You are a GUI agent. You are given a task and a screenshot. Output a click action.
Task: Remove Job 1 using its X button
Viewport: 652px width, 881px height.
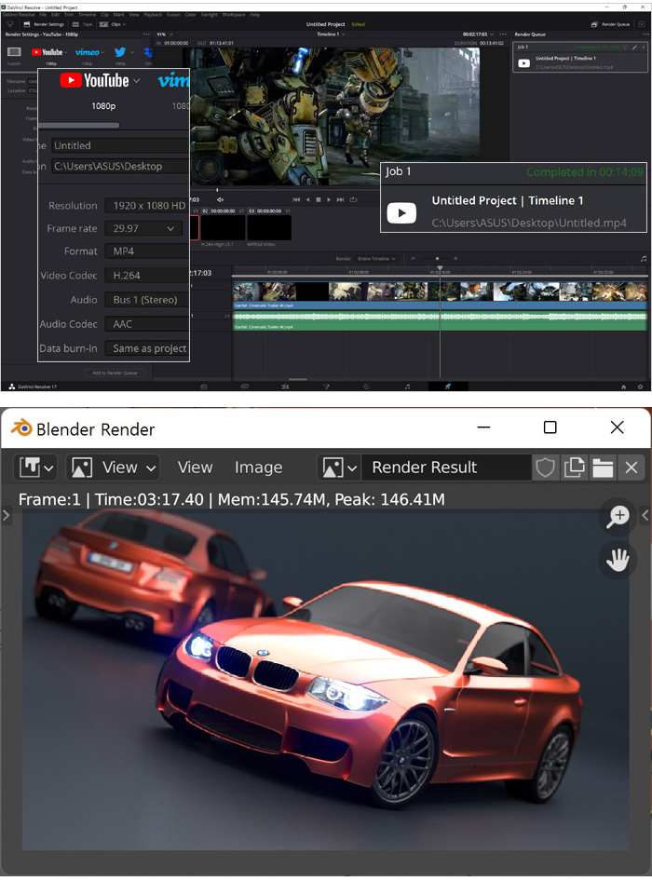click(644, 47)
